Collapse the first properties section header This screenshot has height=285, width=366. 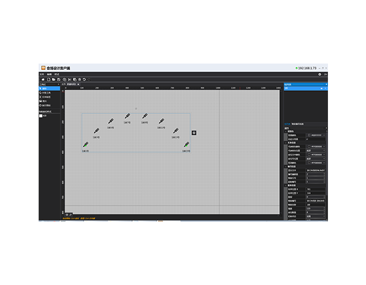click(286, 131)
